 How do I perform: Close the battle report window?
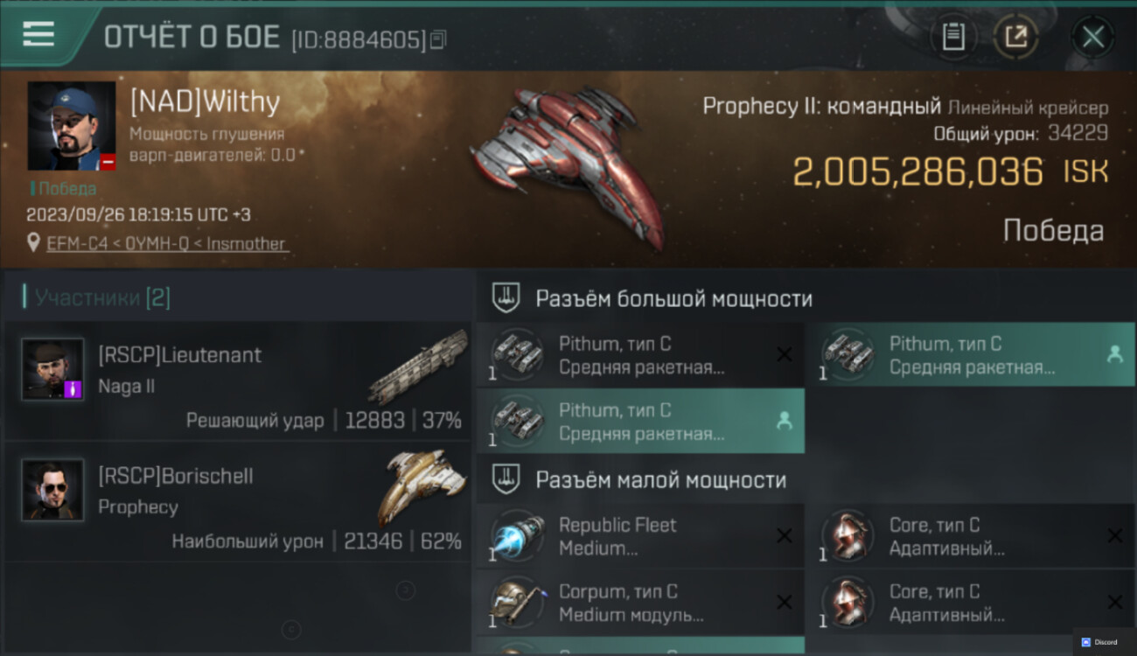point(1092,37)
